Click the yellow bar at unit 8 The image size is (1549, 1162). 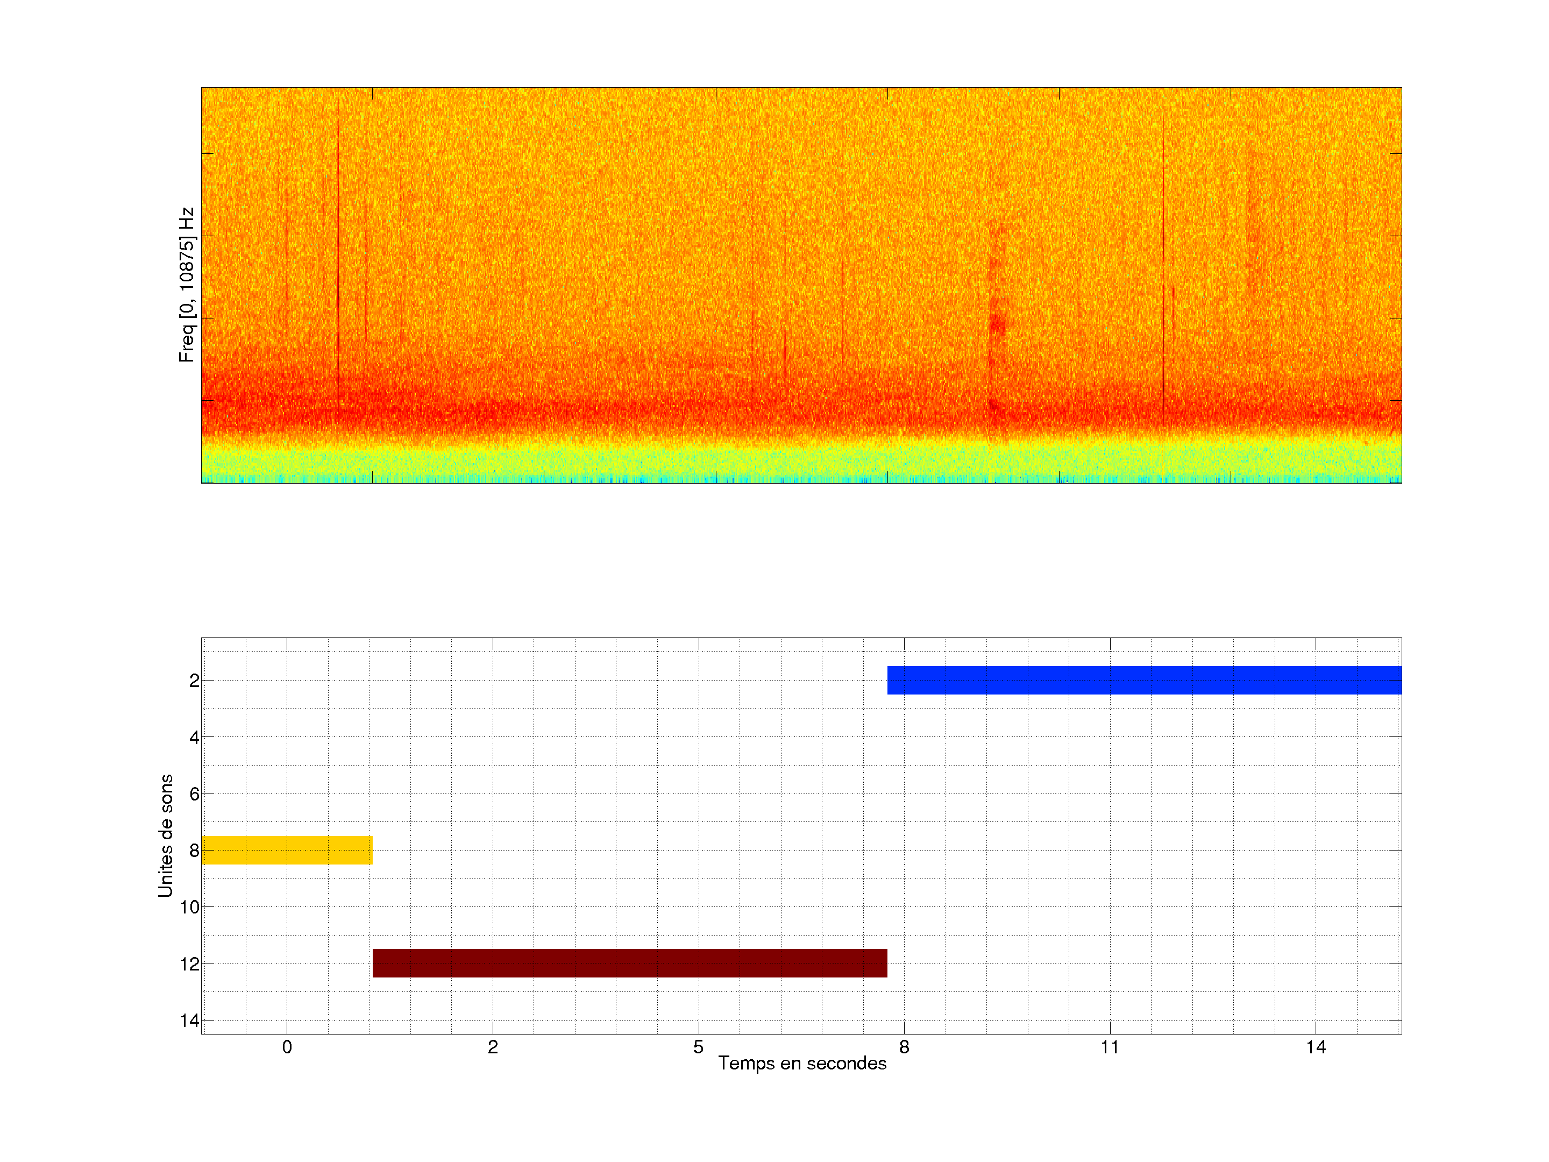(287, 849)
